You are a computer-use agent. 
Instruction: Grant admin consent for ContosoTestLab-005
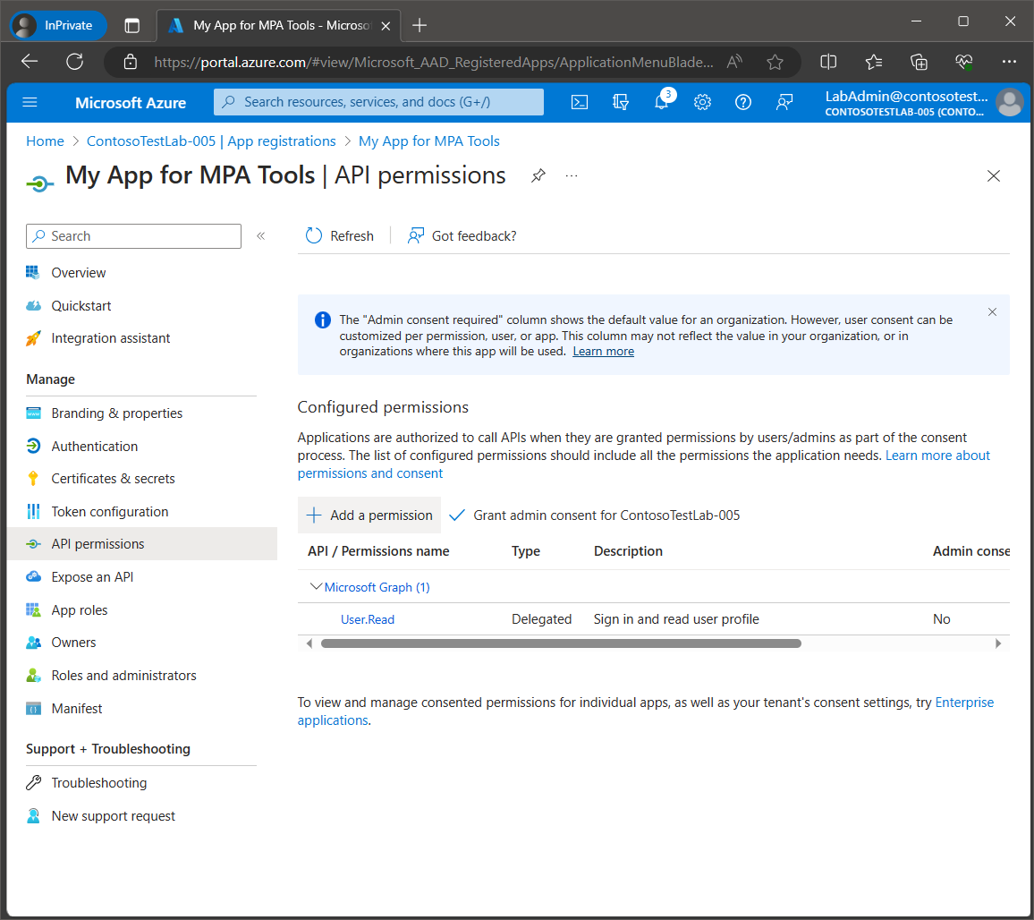point(594,515)
